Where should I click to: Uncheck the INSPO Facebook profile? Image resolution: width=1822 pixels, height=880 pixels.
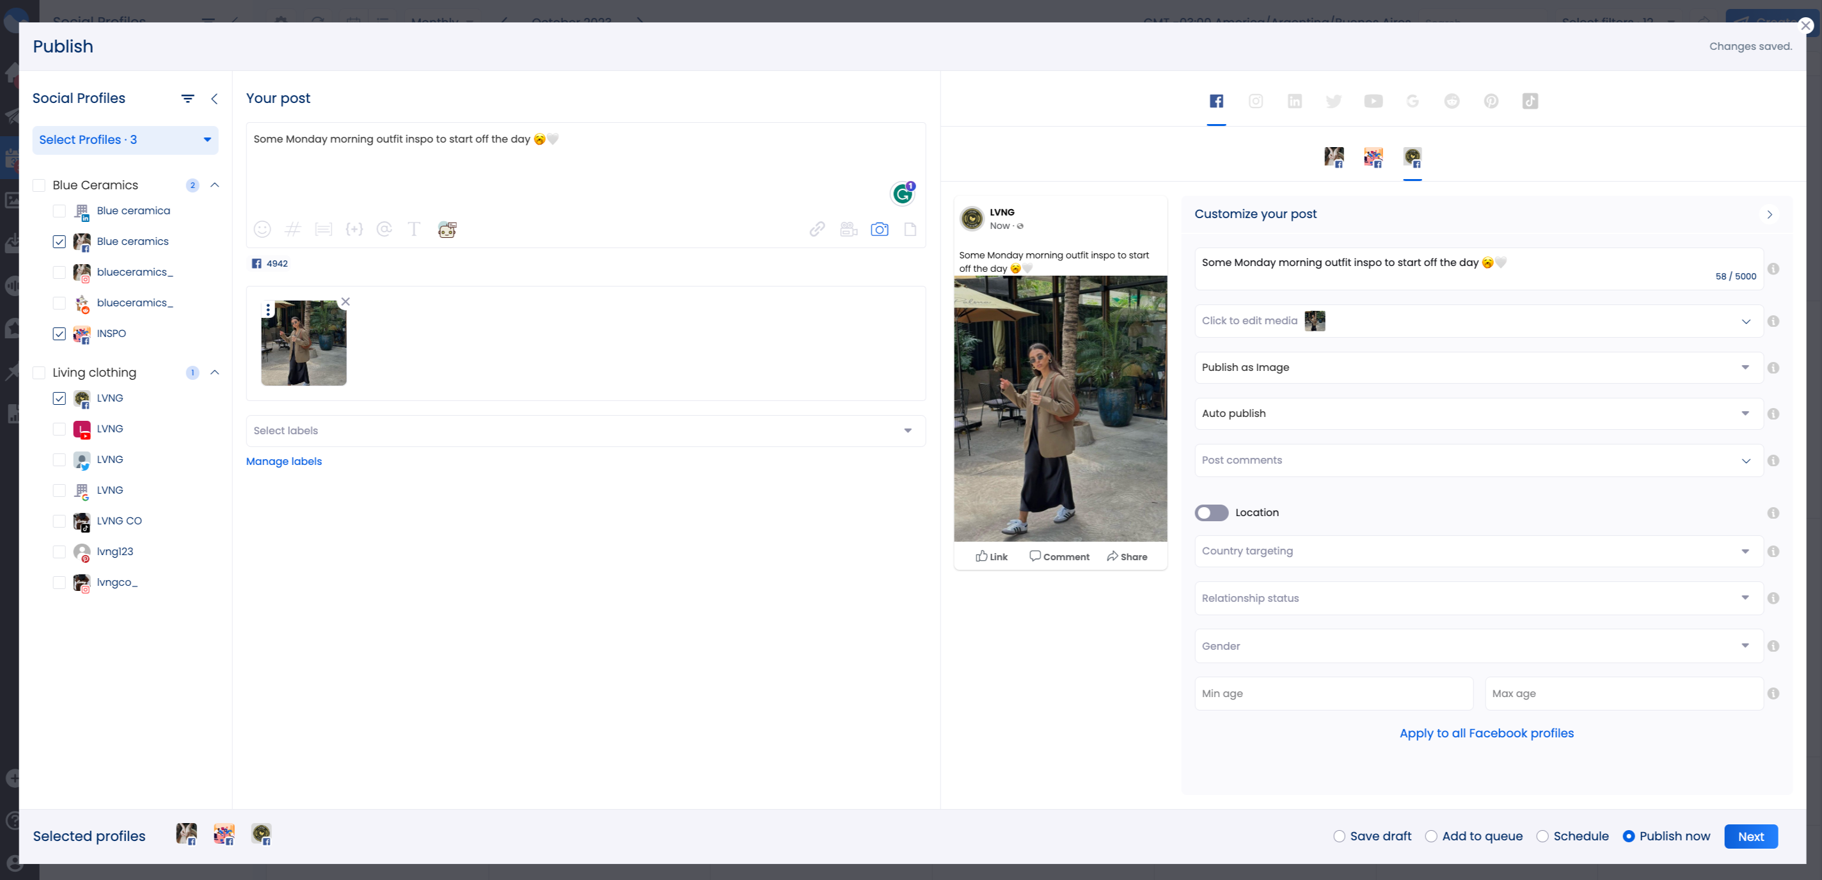(59, 333)
